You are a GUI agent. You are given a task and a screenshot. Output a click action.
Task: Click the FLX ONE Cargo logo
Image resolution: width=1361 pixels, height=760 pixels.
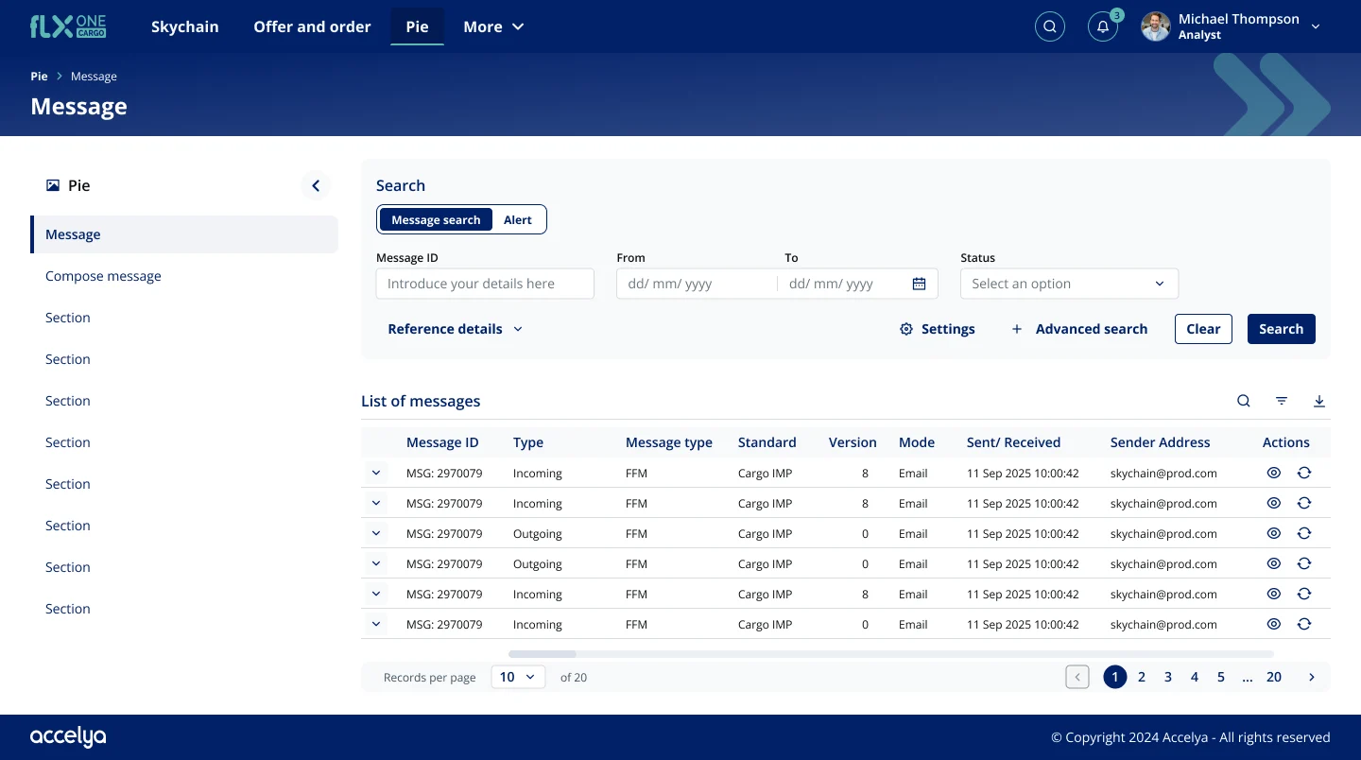(68, 26)
